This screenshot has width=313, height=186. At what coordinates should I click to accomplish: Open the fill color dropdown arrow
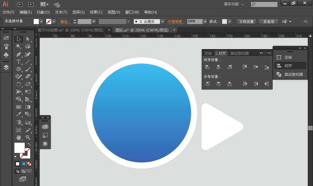[41, 22]
